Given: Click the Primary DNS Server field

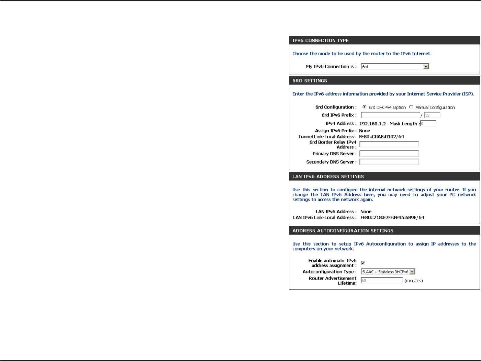Looking at the screenshot, I should (389, 154).
